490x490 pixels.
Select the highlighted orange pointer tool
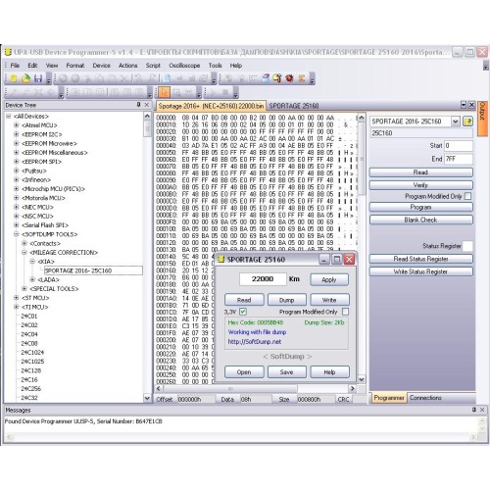point(164,92)
